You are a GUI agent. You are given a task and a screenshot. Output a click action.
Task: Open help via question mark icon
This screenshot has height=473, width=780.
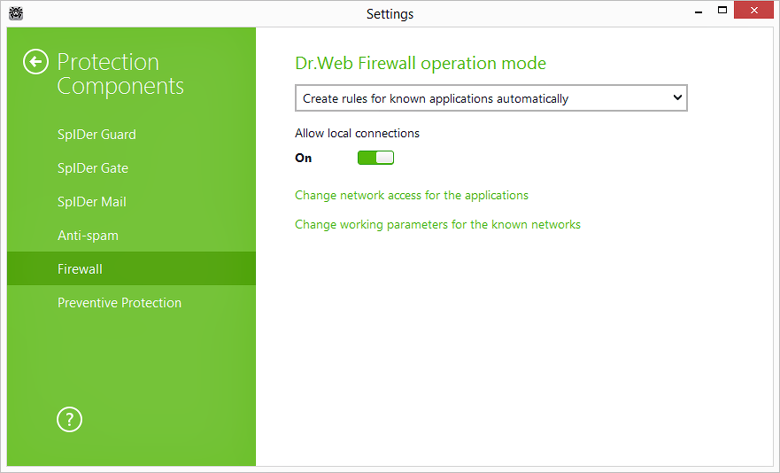[69, 419]
